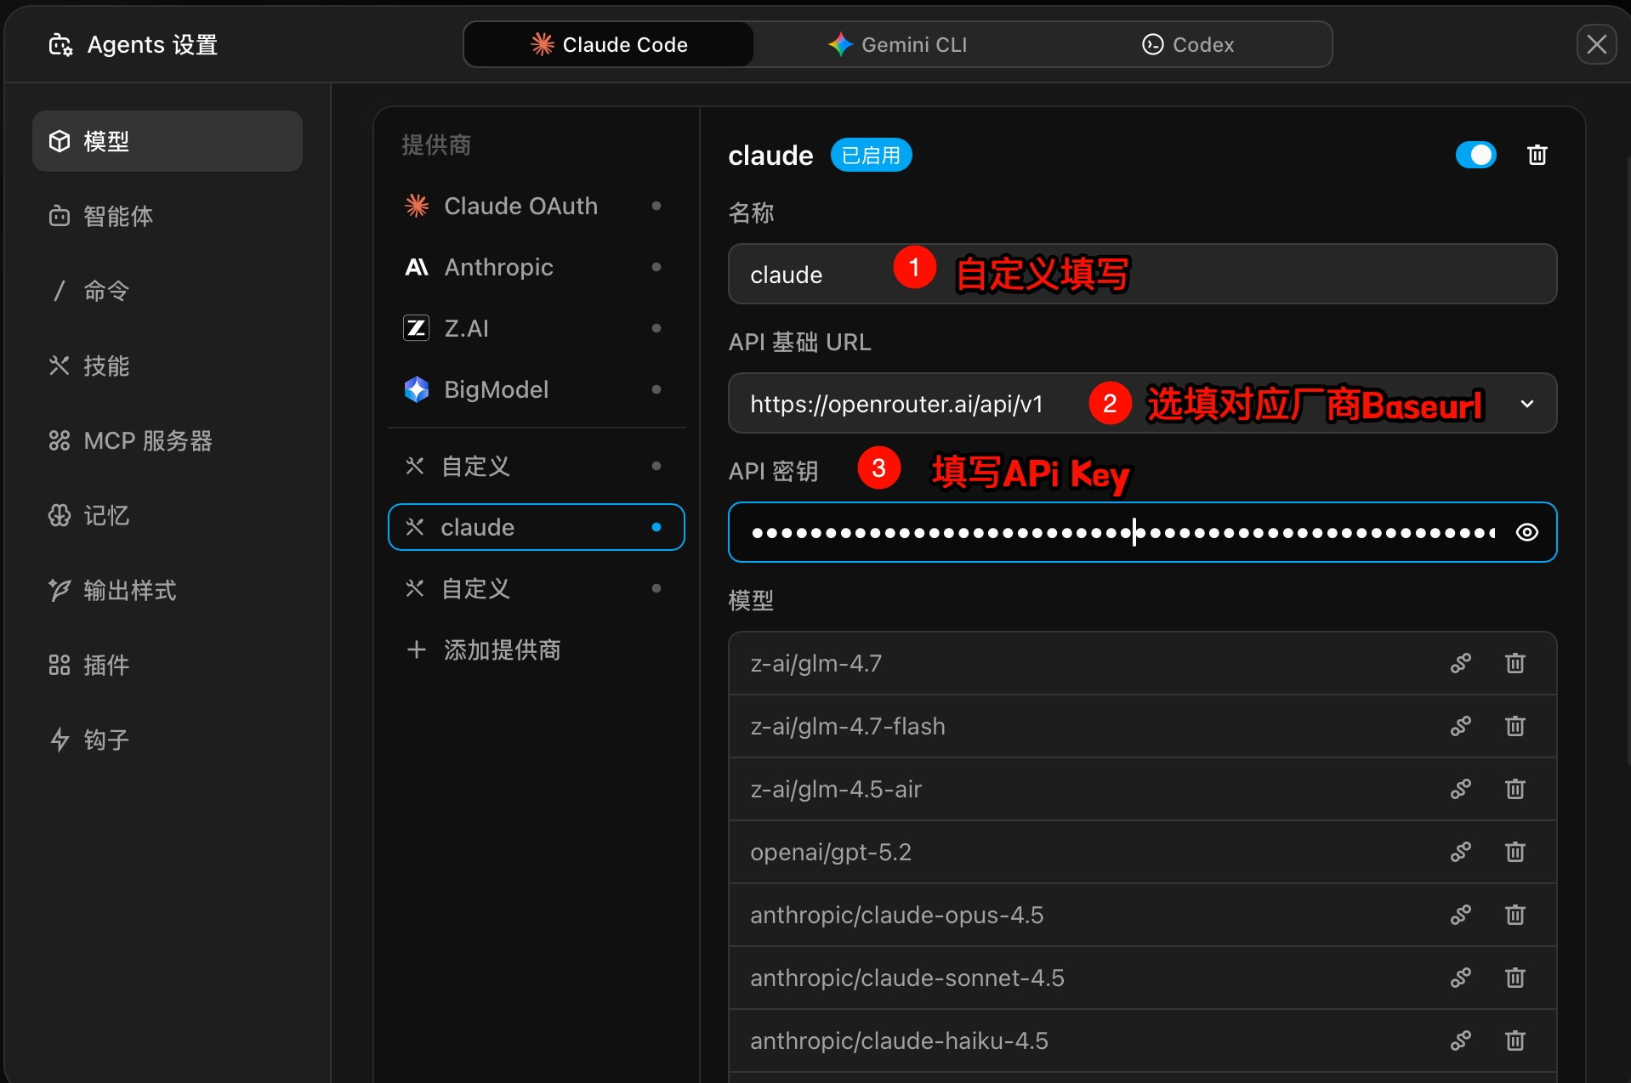1631x1083 pixels.
Task: Remove the anthropic/claude-sonnet-4.5 model
Action: coord(1514,978)
